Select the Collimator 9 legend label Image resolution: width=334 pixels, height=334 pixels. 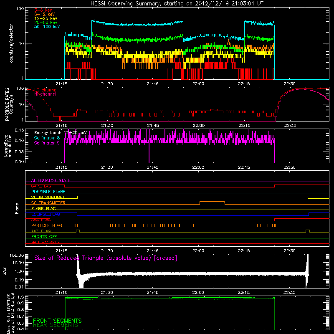coord(47,143)
